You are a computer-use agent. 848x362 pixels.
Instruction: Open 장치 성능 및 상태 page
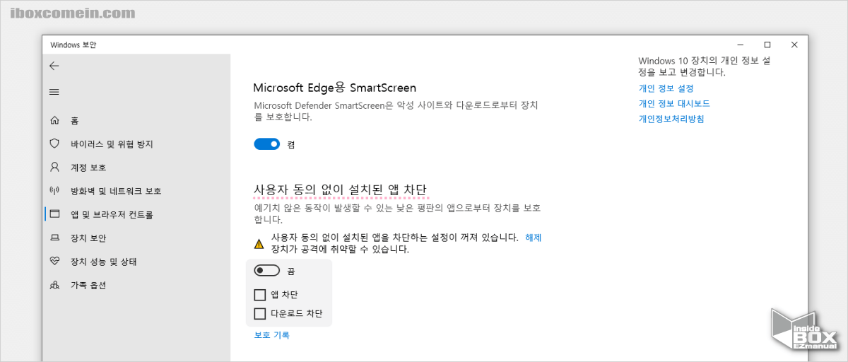(x=103, y=262)
